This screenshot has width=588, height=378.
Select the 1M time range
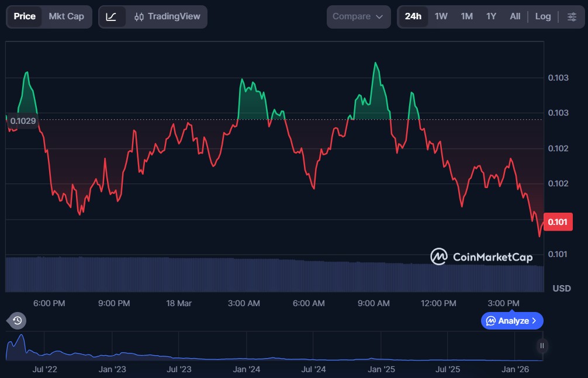click(x=466, y=16)
